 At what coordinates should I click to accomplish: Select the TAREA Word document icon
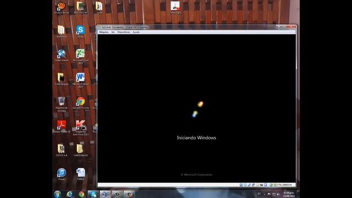click(80, 174)
